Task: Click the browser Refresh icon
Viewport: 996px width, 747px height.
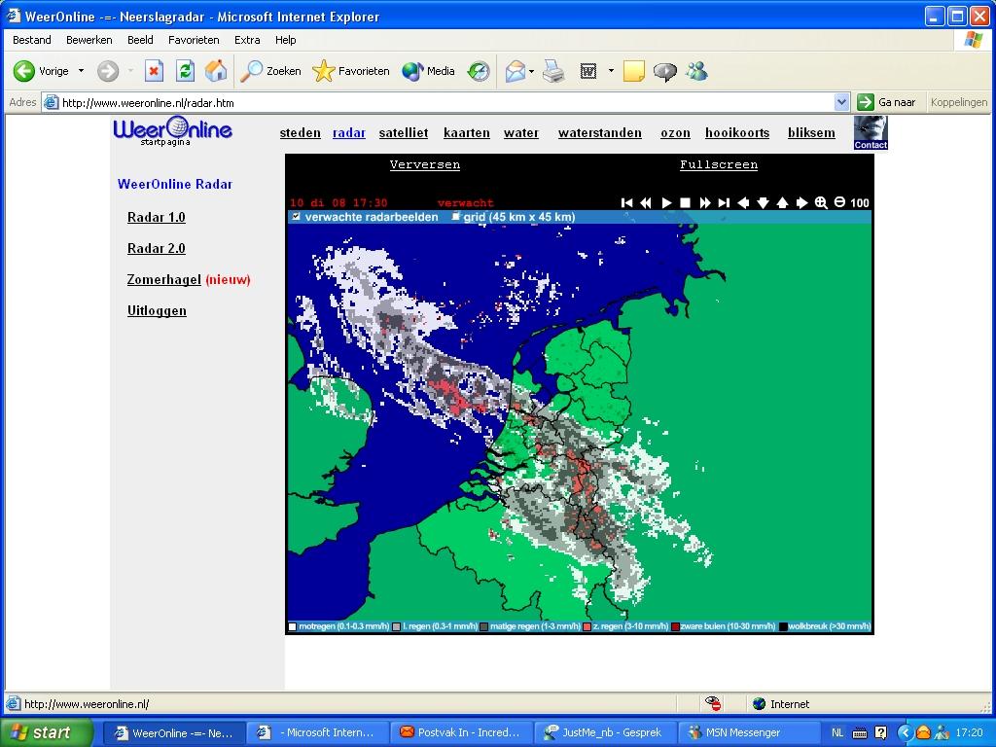Action: click(185, 71)
